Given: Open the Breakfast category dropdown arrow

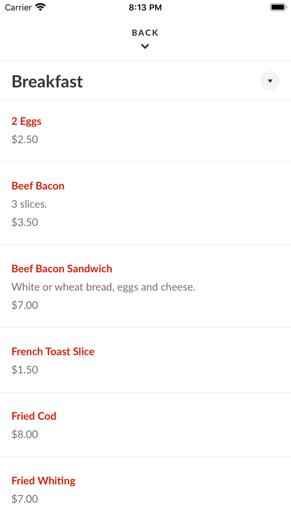Looking at the screenshot, I should [x=270, y=81].
